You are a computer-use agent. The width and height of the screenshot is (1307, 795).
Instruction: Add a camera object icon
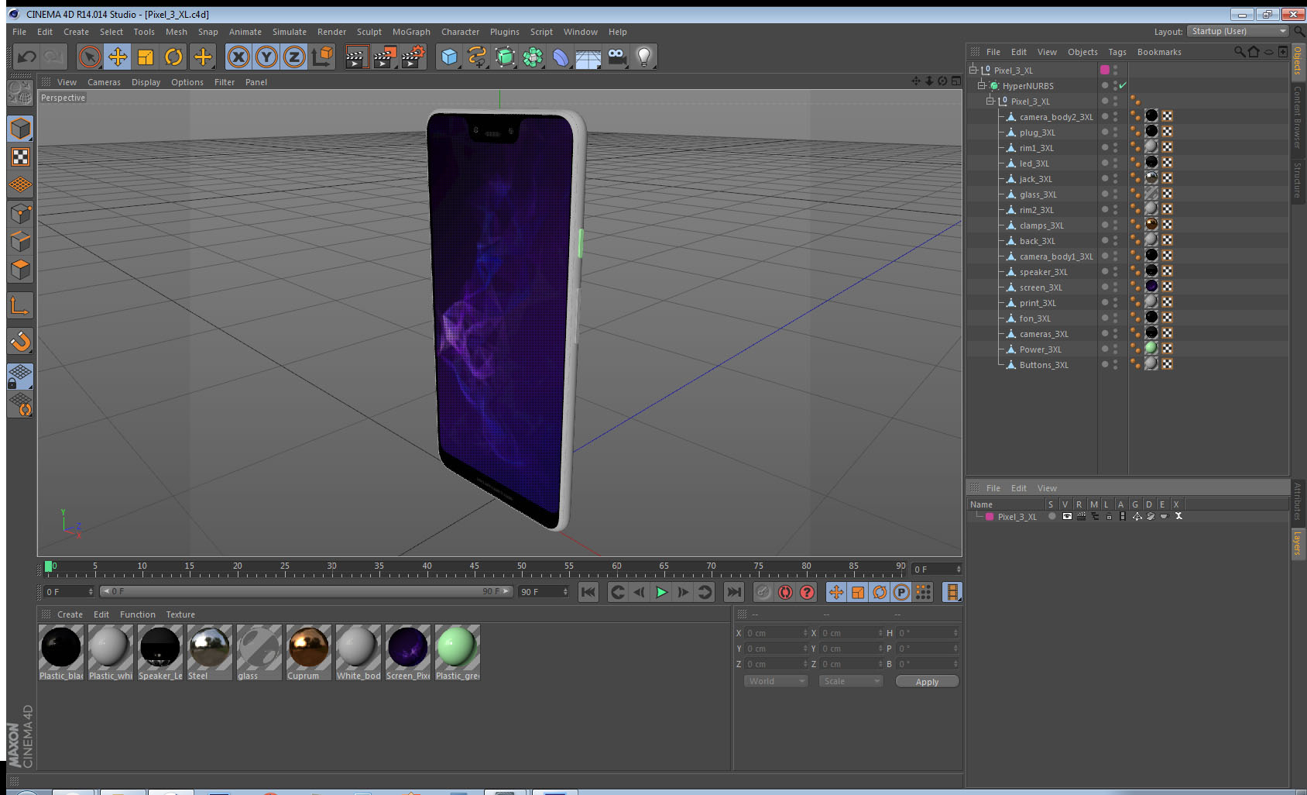point(616,57)
